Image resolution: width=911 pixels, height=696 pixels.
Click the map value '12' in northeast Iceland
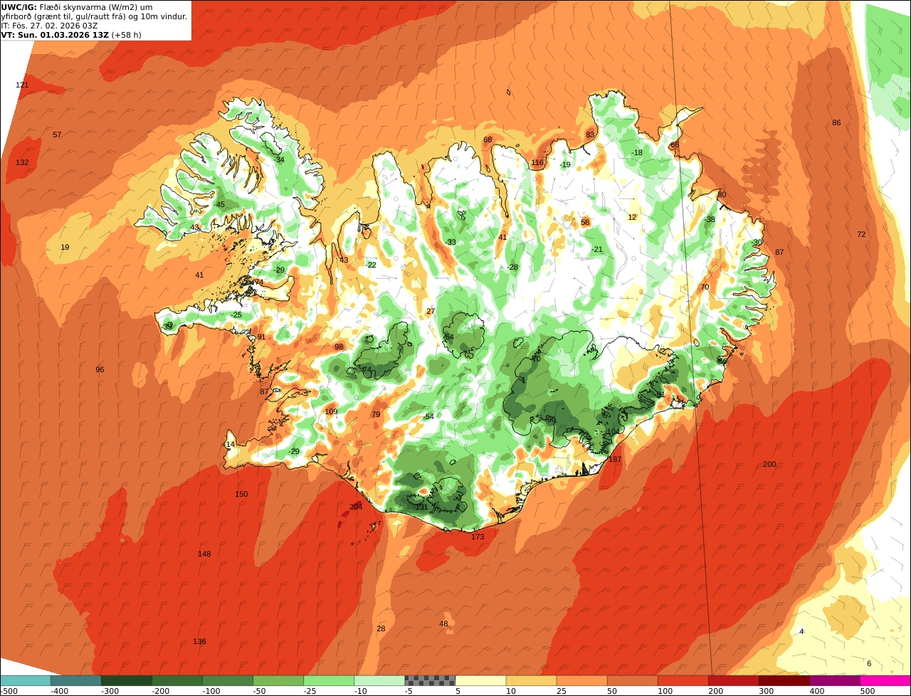tap(632, 217)
